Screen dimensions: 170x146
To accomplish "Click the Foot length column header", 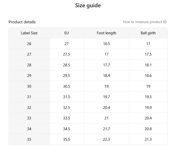I will pos(106,33).
